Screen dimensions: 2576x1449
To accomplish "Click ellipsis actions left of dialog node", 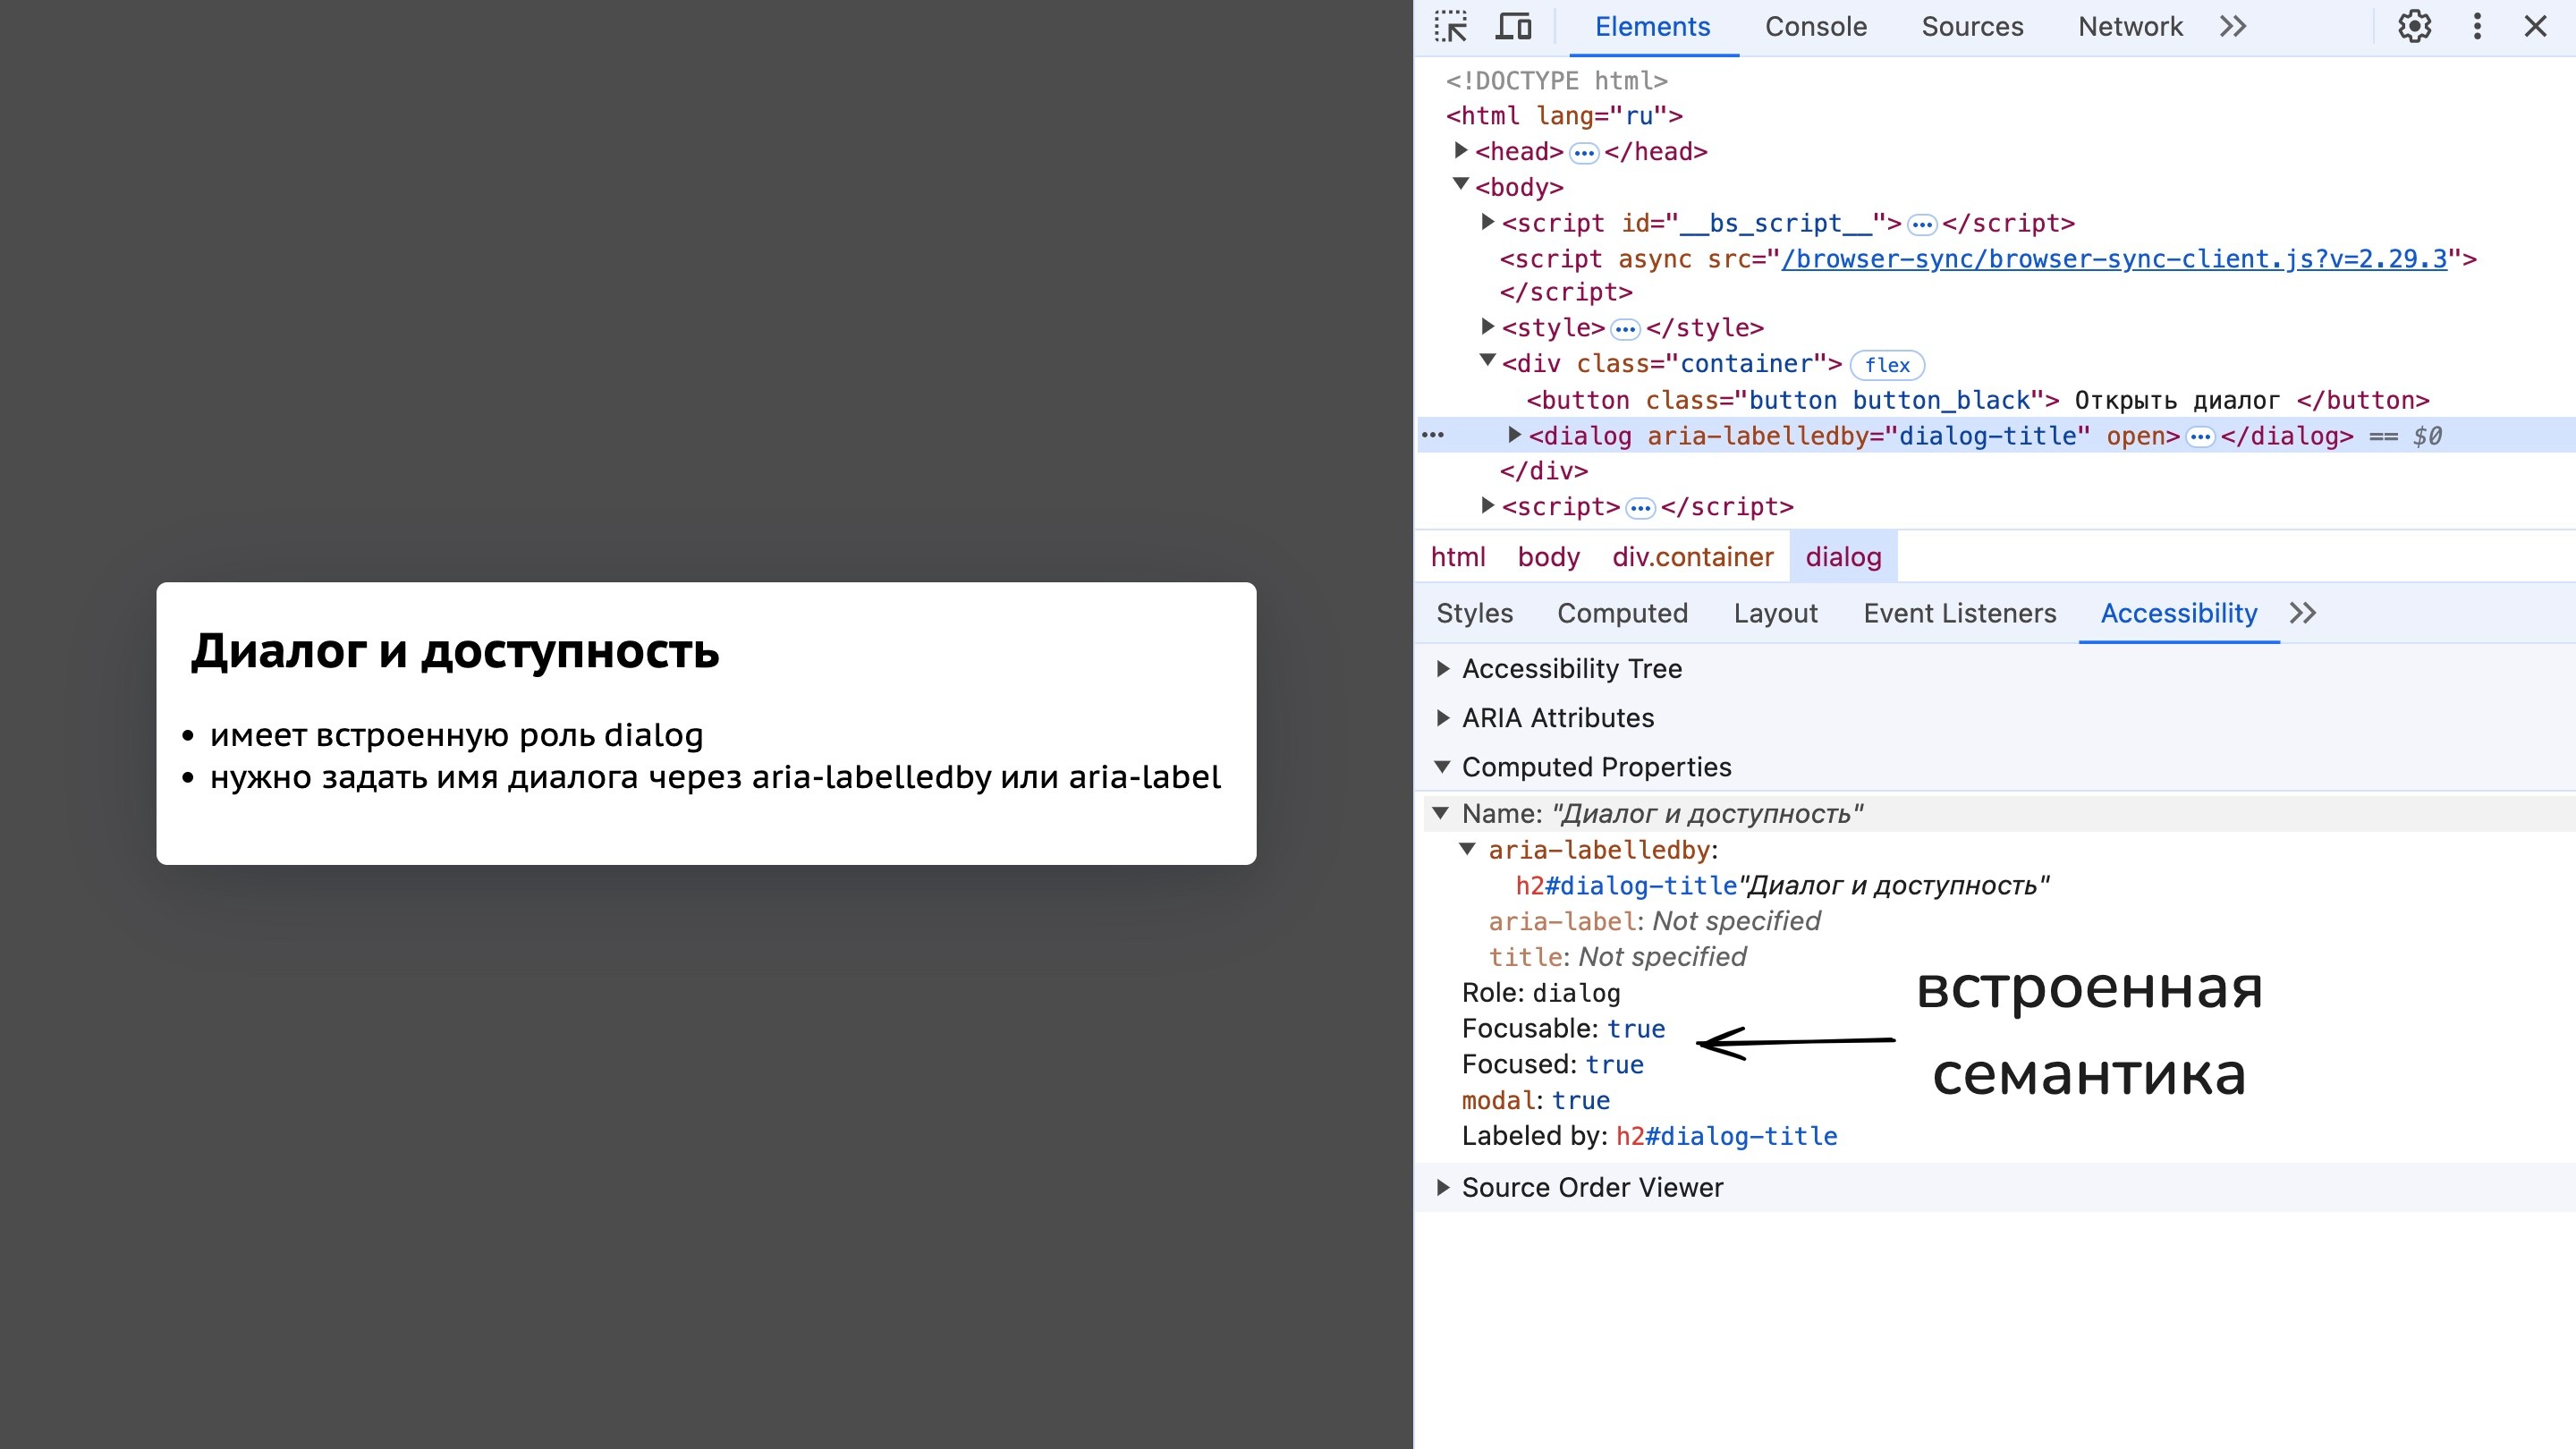I will tap(1433, 436).
